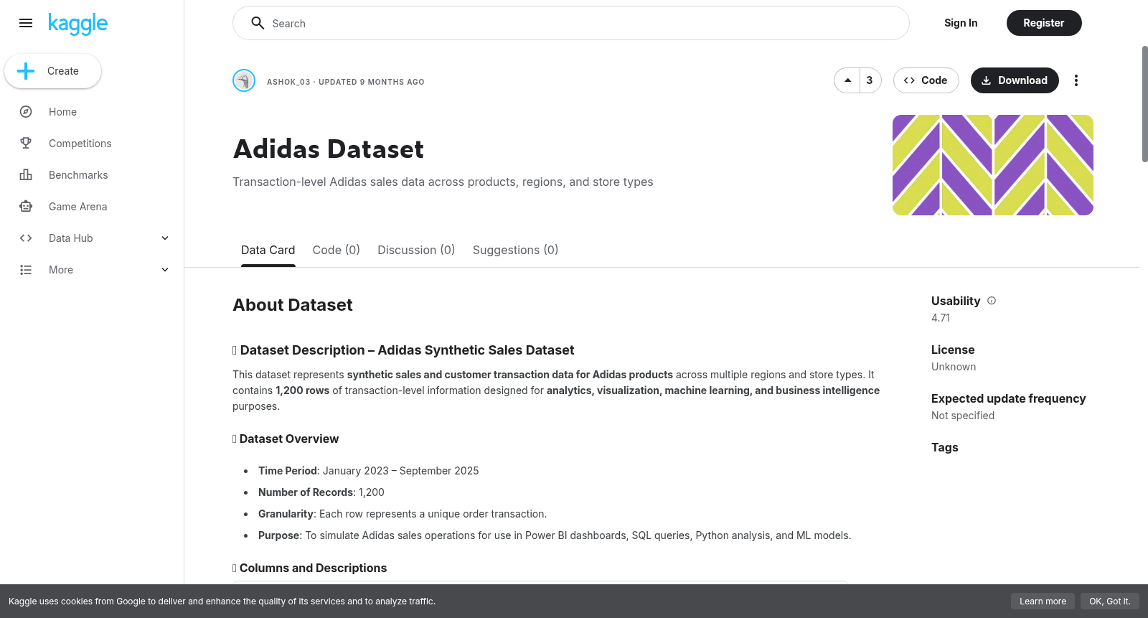Select the Code (0) tab
The image size is (1148, 618).
pyautogui.click(x=336, y=250)
